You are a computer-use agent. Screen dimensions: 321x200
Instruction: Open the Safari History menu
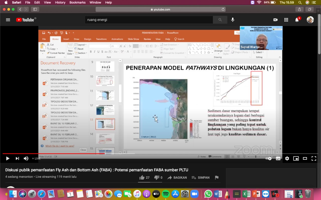pos(60,2)
